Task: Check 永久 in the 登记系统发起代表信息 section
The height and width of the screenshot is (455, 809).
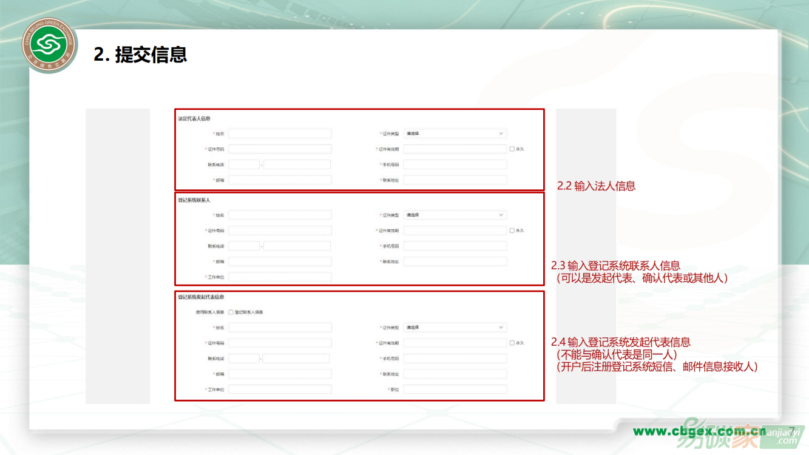Action: point(512,343)
